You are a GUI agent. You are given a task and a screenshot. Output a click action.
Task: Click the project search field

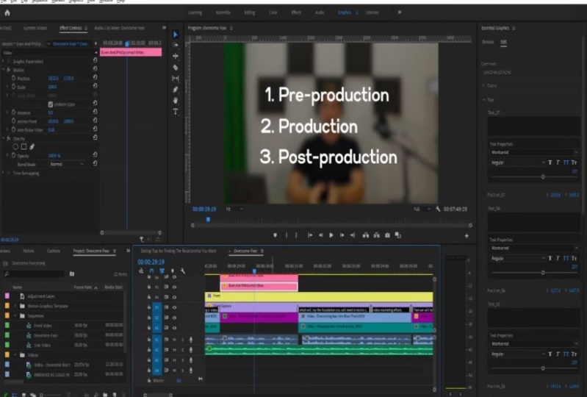tap(34, 274)
